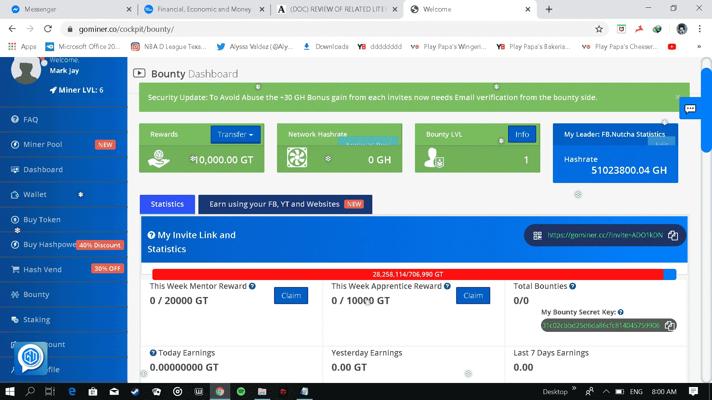Open a new browser tab
The height and width of the screenshot is (400, 712).
point(549,9)
